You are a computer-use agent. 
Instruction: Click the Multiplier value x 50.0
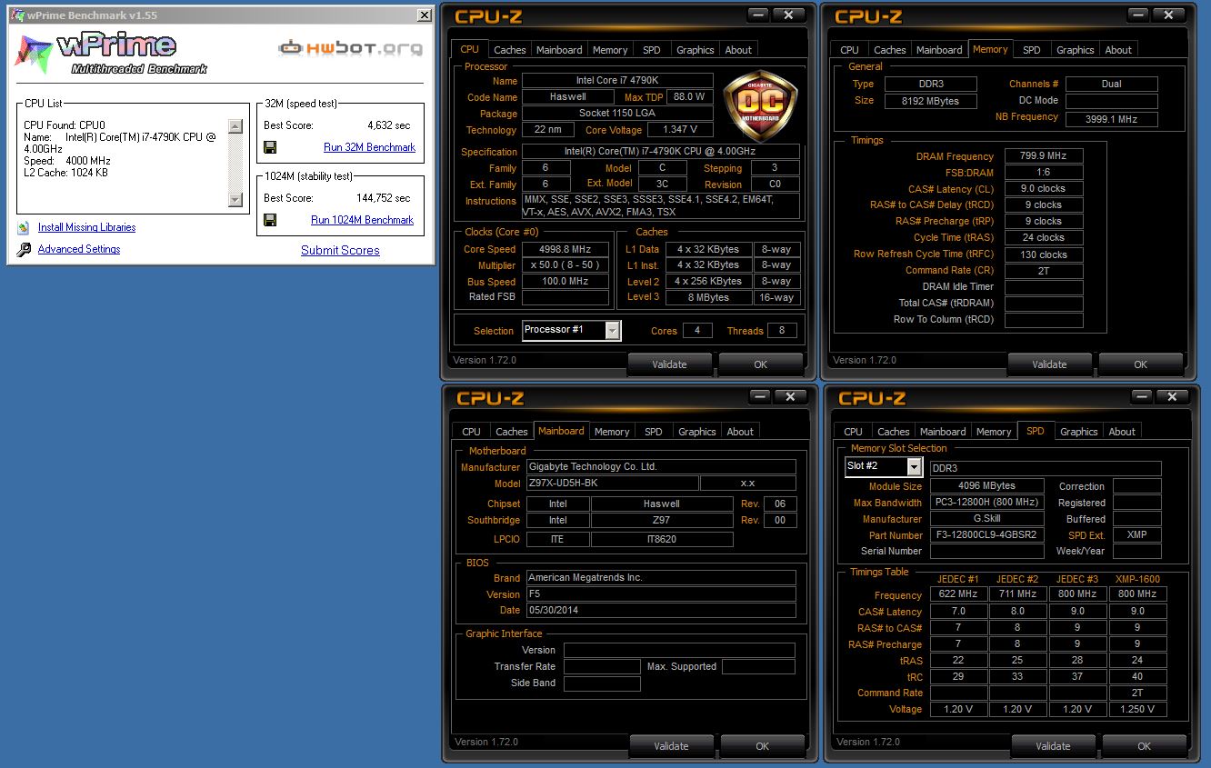point(565,265)
